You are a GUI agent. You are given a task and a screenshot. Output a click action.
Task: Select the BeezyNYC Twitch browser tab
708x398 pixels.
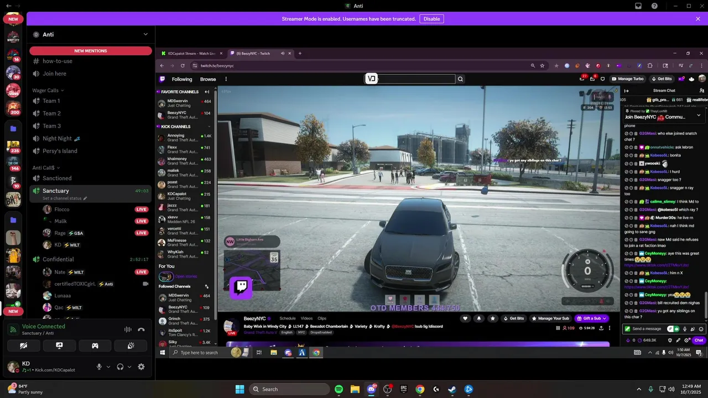coord(260,54)
